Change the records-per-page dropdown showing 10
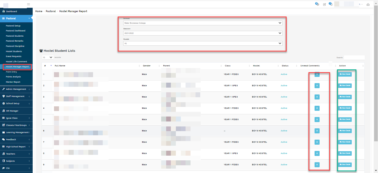 [48, 57]
